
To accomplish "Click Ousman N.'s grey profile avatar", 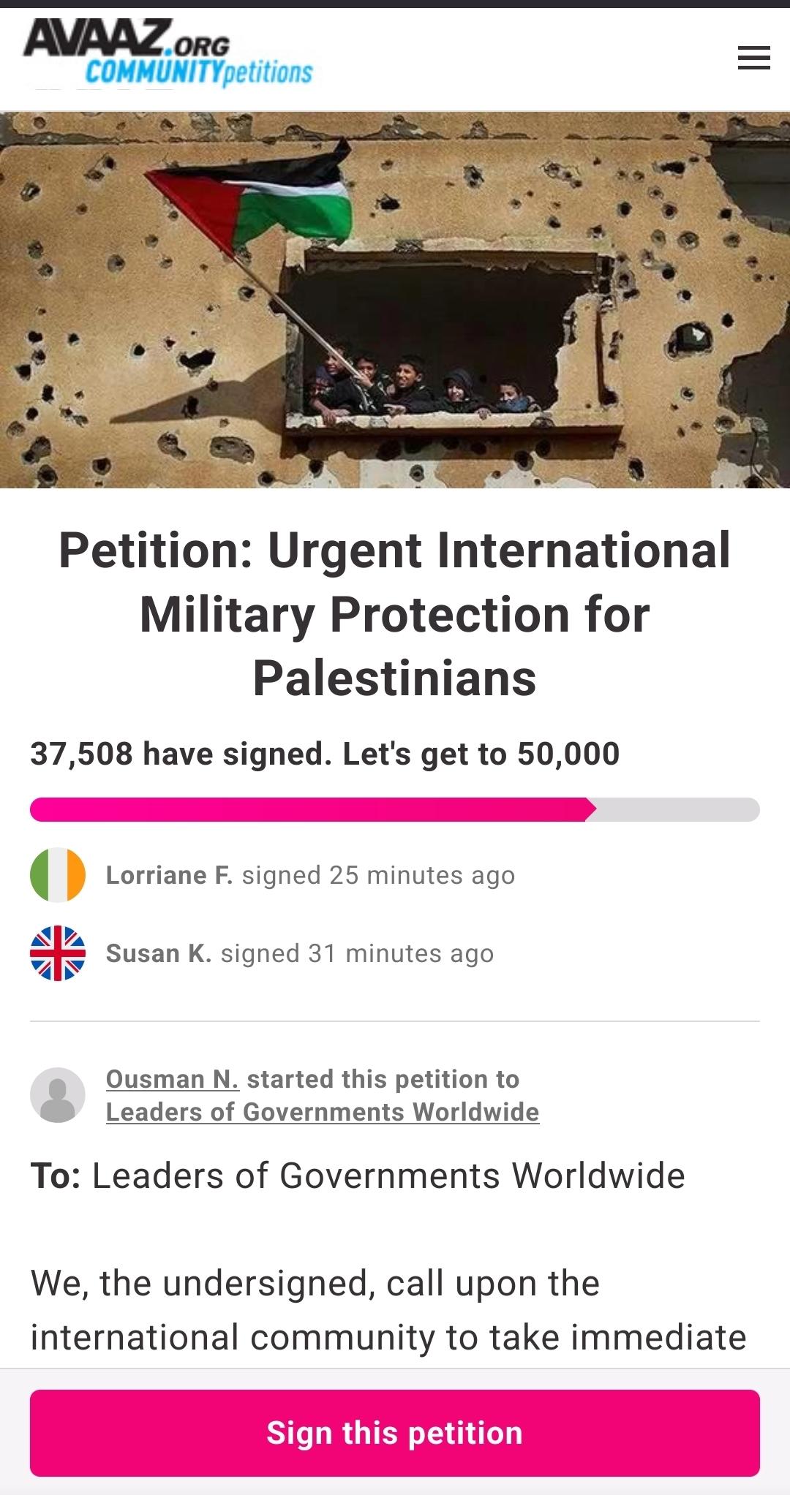I will tap(58, 1095).
